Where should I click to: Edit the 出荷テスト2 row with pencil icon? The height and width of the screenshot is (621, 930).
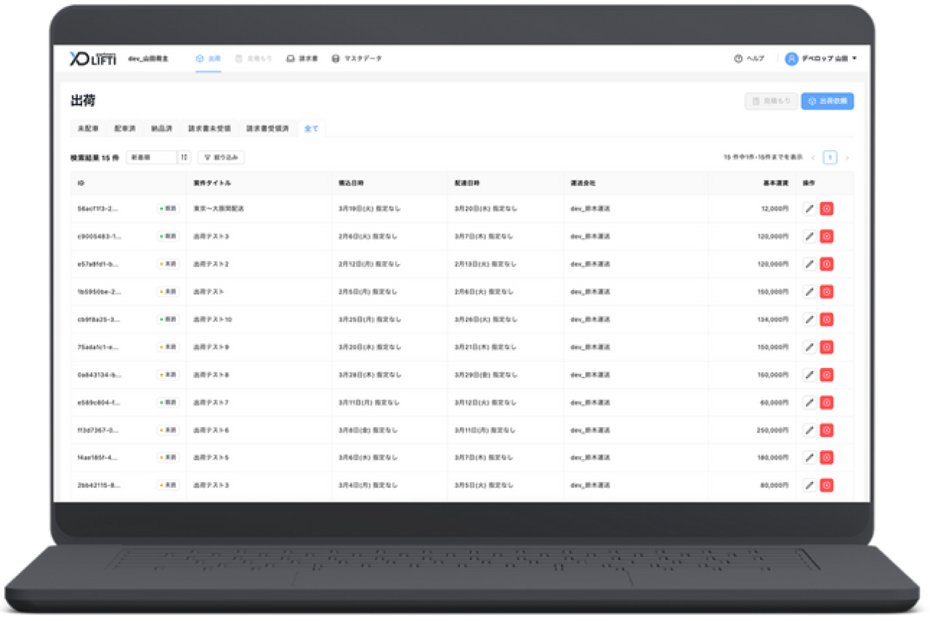(809, 264)
